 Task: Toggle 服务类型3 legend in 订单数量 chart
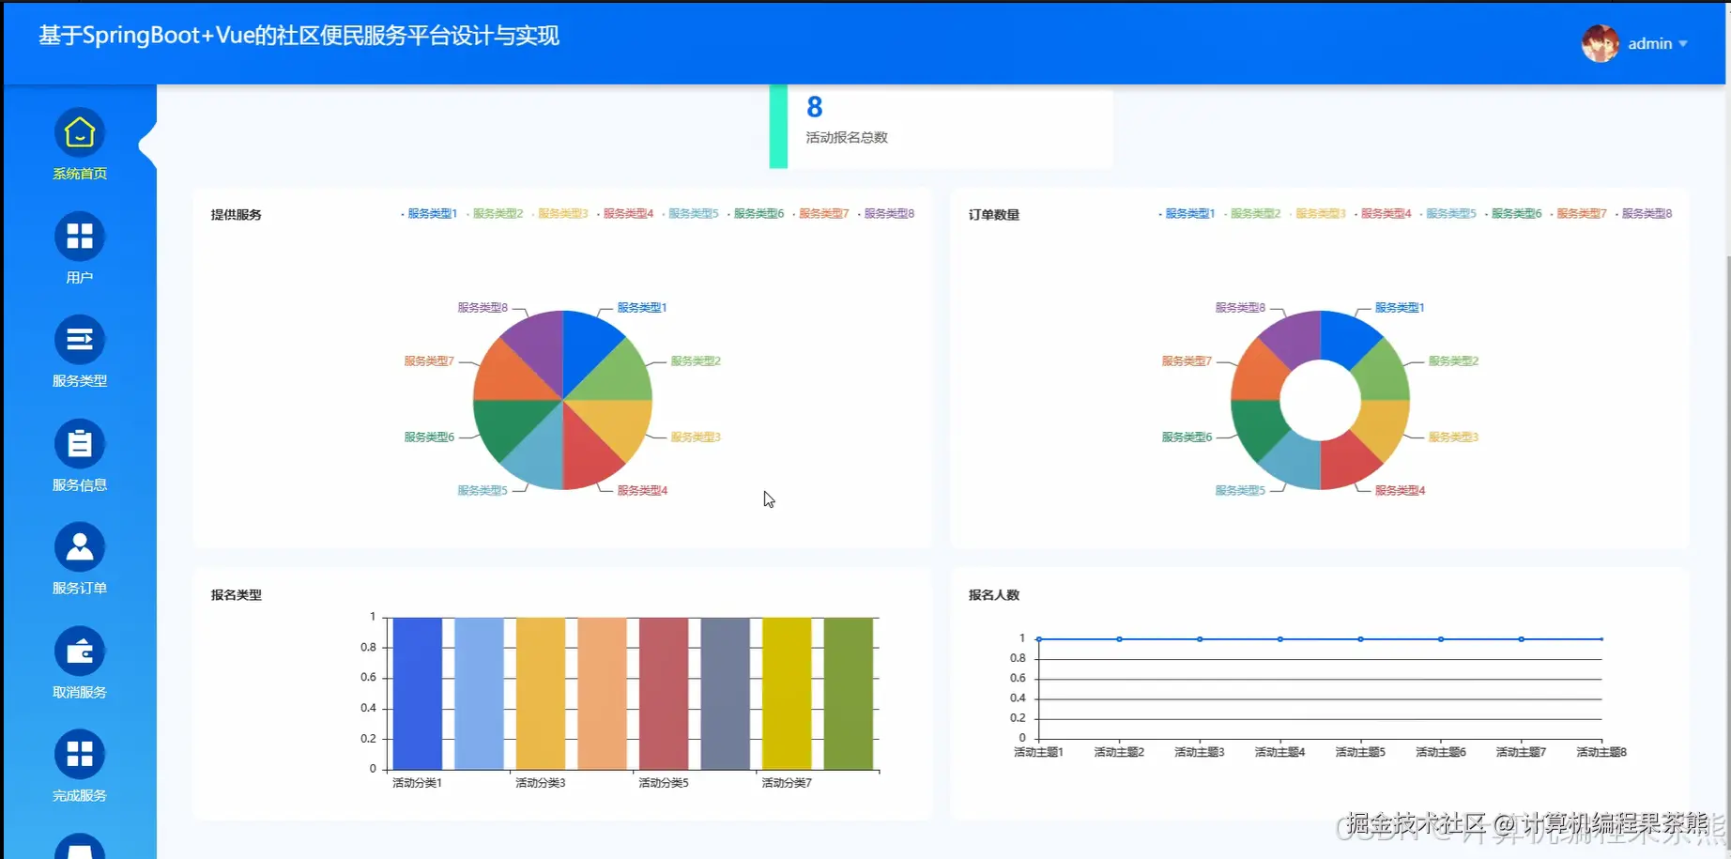tap(1320, 213)
